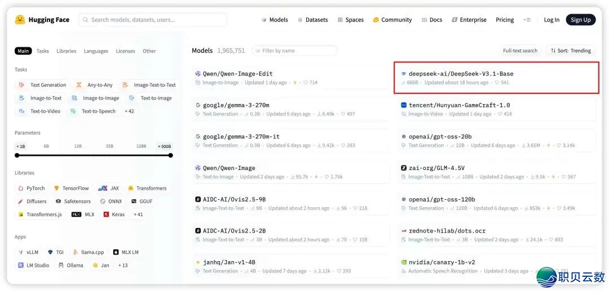Screen dimensions: 609x291
Task: Click the right handle of Parameters slider
Action: [x=170, y=155]
